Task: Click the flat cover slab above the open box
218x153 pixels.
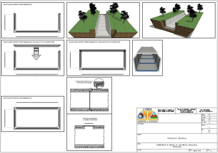Action: [x=37, y=46]
